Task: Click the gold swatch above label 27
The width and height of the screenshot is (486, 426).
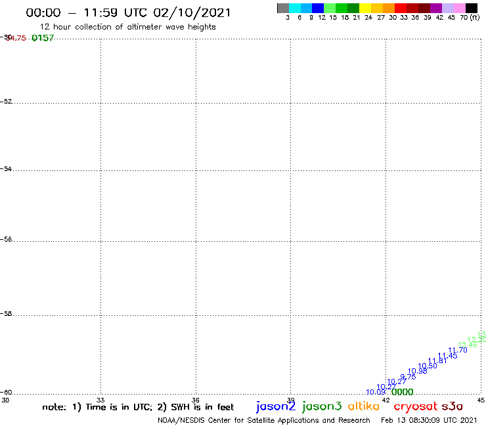Action: click(377, 8)
